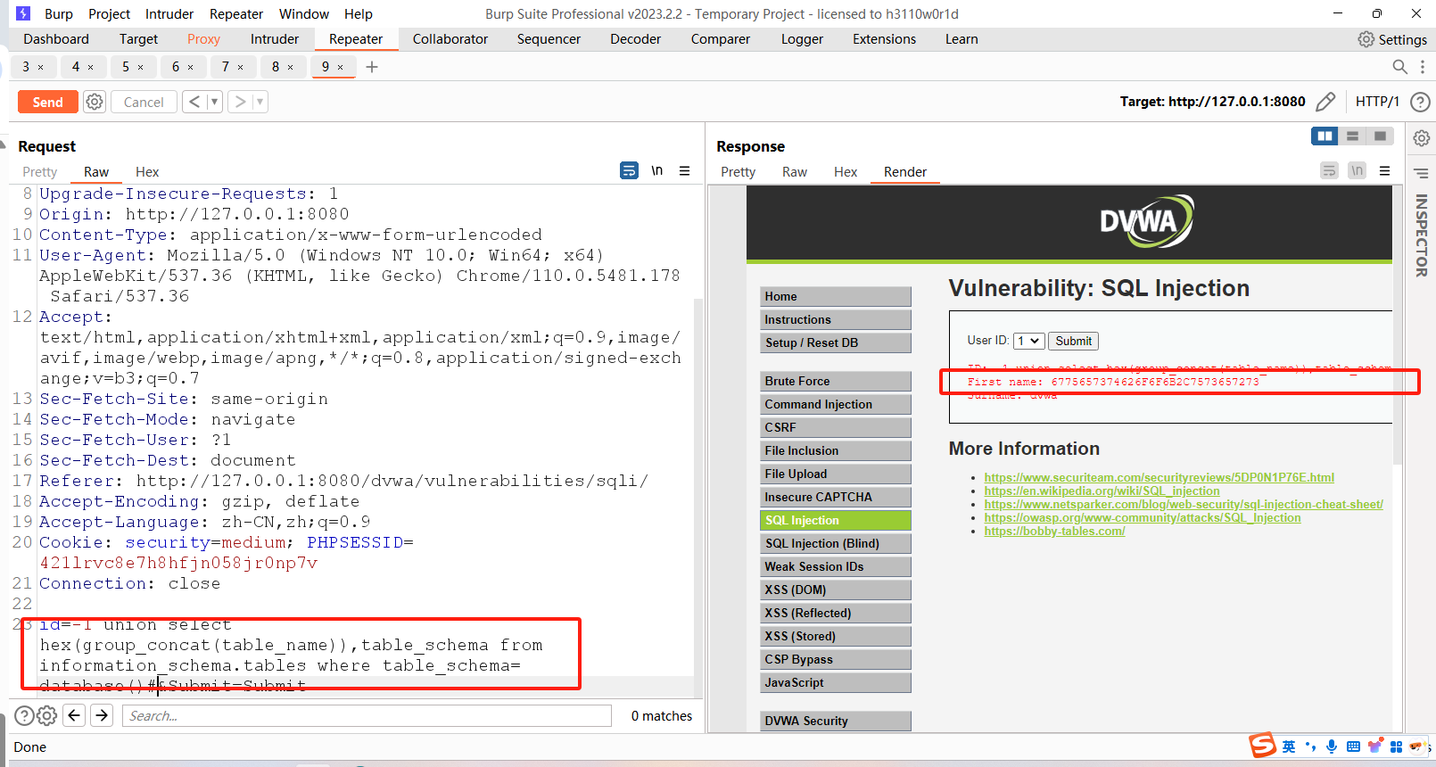Go back to previous request in history
This screenshot has width=1436, height=767.
click(x=194, y=102)
